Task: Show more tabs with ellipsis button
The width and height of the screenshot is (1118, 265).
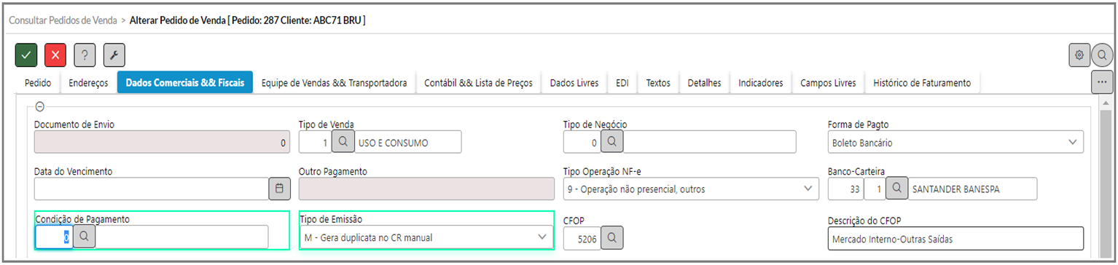Action: click(x=1102, y=82)
